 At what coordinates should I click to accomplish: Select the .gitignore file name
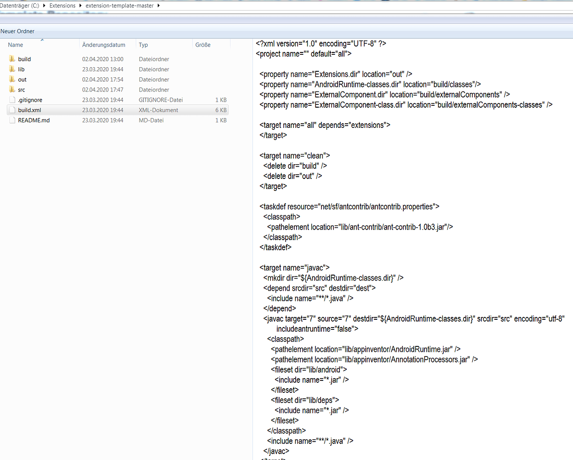pos(30,100)
